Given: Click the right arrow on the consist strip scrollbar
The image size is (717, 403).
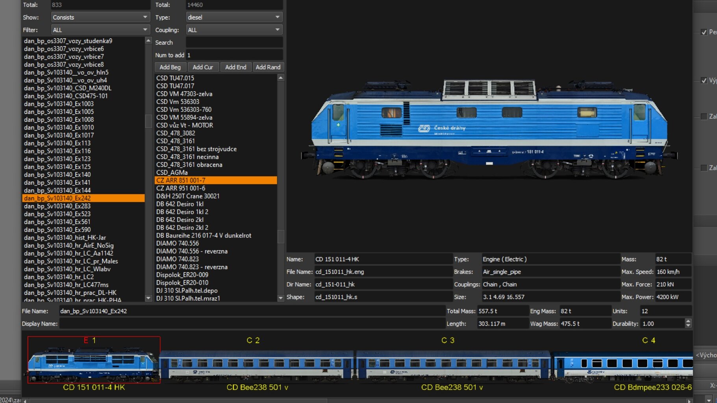Looking at the screenshot, I should pos(689,401).
